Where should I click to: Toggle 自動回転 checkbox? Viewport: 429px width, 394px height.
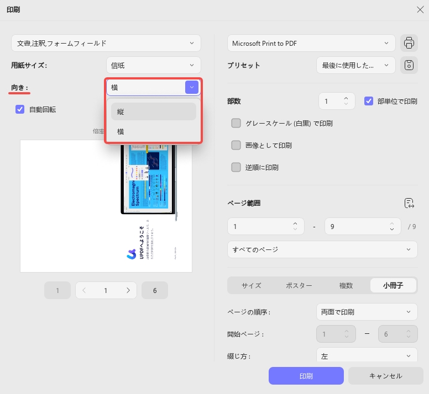[20, 109]
